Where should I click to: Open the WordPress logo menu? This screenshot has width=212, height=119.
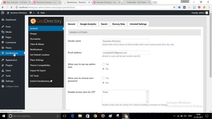3,13
